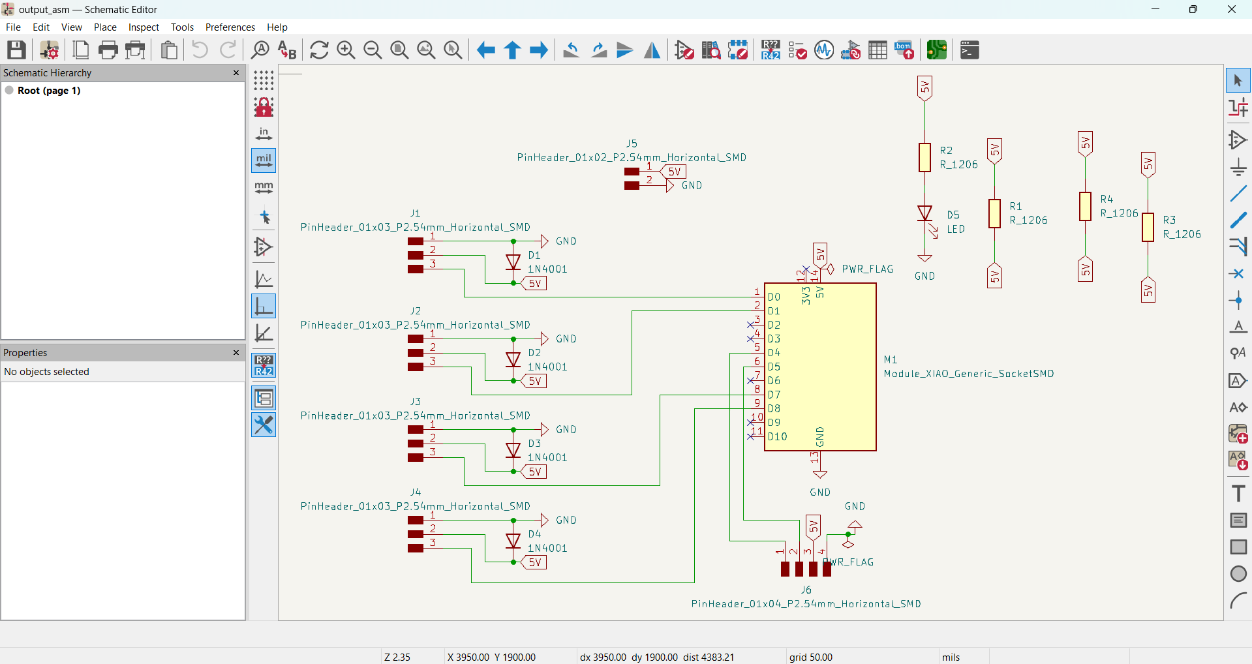The width and height of the screenshot is (1252, 664).
Task: Zoom to fit objects
Action: click(426, 50)
